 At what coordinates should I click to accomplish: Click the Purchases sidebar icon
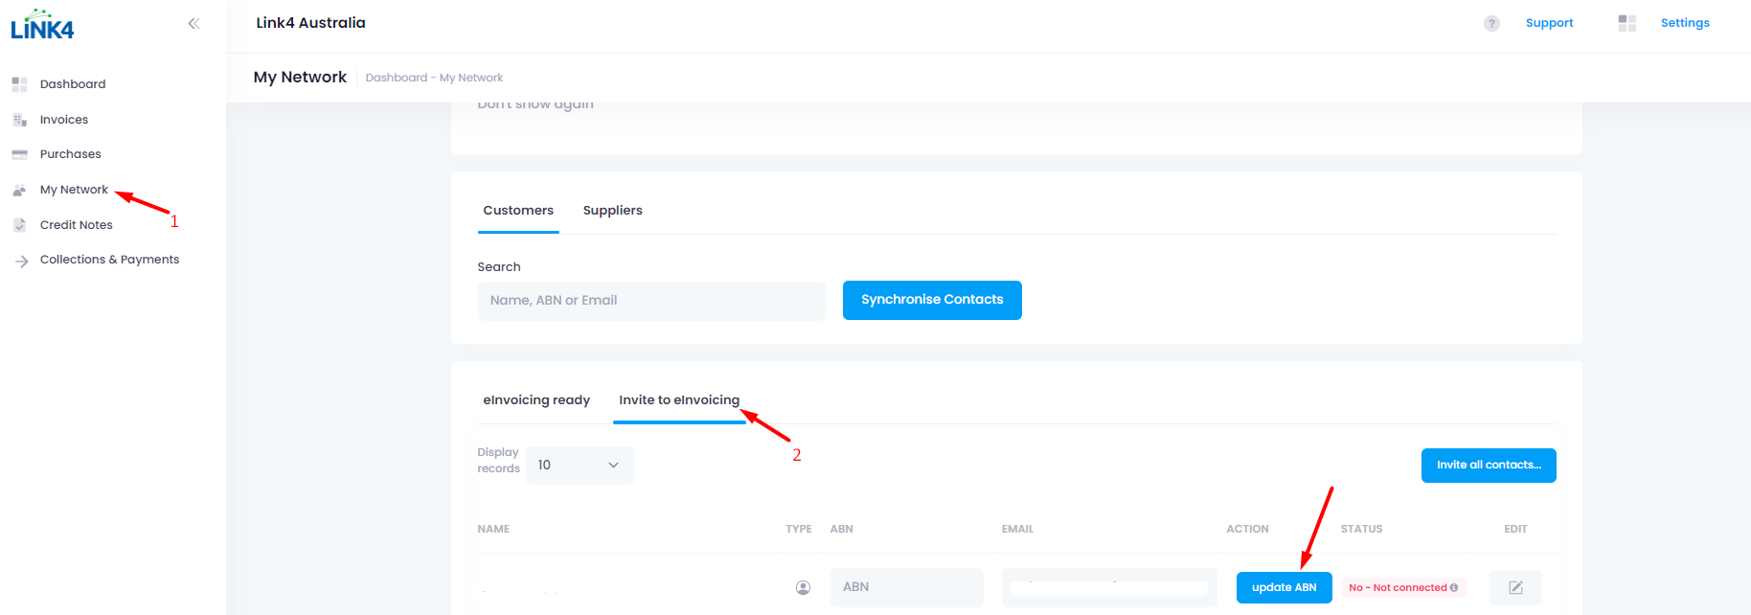(x=19, y=154)
